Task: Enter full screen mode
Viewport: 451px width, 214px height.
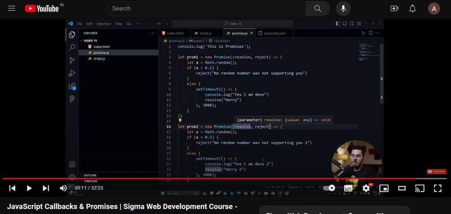Action: pos(437,188)
